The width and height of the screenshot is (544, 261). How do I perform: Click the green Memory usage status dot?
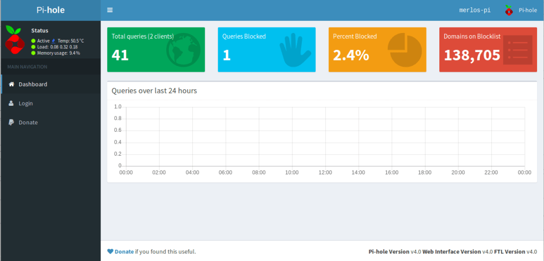tap(33, 53)
